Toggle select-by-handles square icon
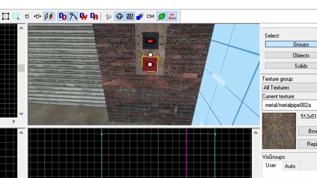 coord(5,16)
